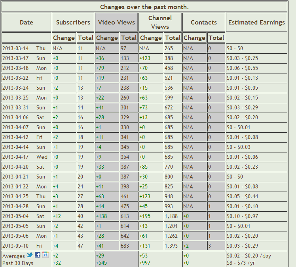
Task: Click channel views total 1,188
Action: point(171,216)
